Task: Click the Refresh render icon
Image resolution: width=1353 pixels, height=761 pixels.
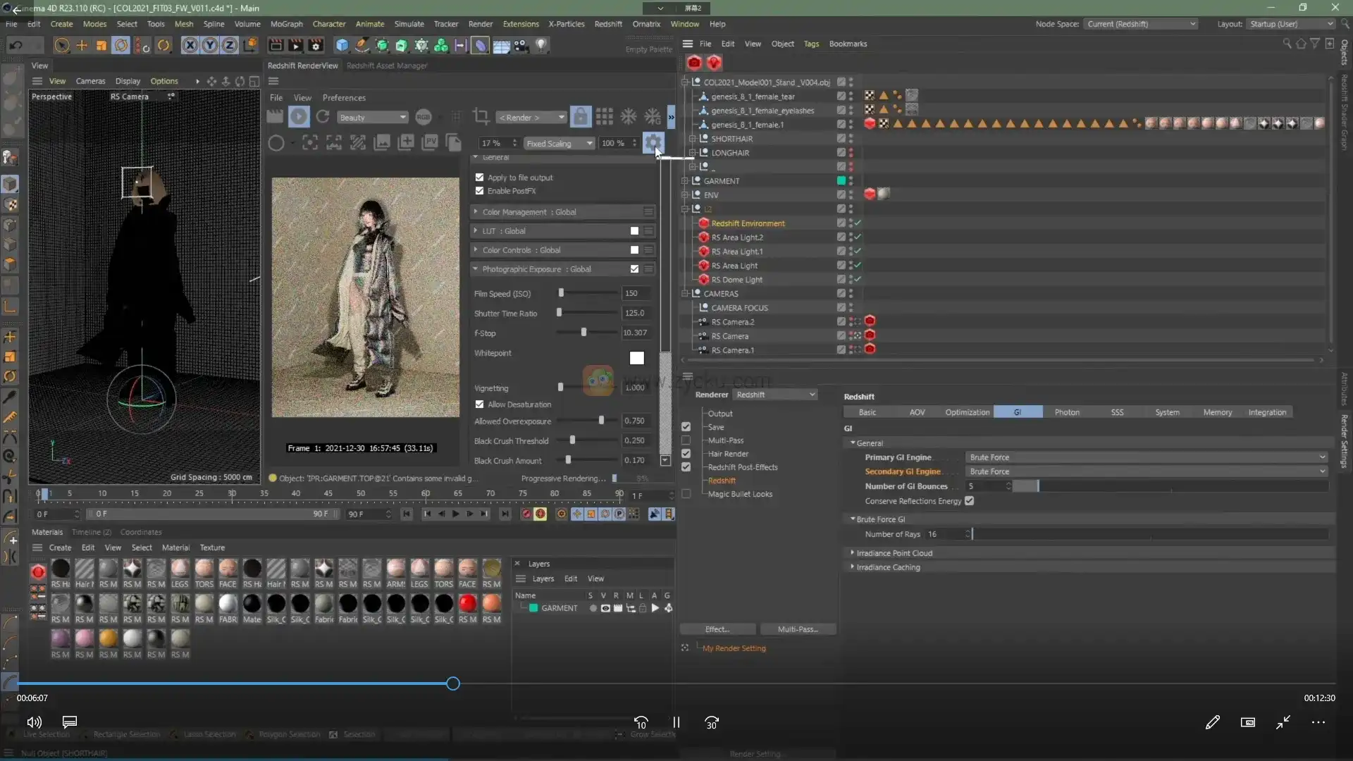Action: pos(323,117)
